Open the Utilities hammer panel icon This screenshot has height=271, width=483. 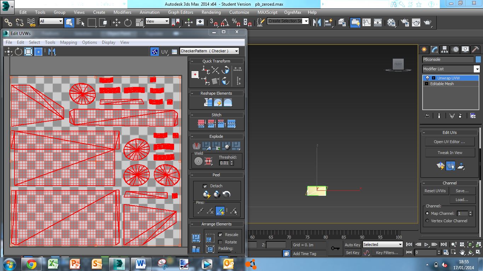(475, 49)
